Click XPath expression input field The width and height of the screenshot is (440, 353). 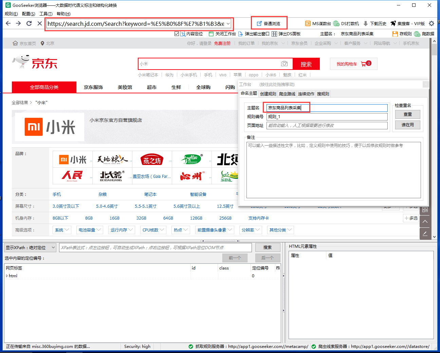pyautogui.click(x=155, y=247)
